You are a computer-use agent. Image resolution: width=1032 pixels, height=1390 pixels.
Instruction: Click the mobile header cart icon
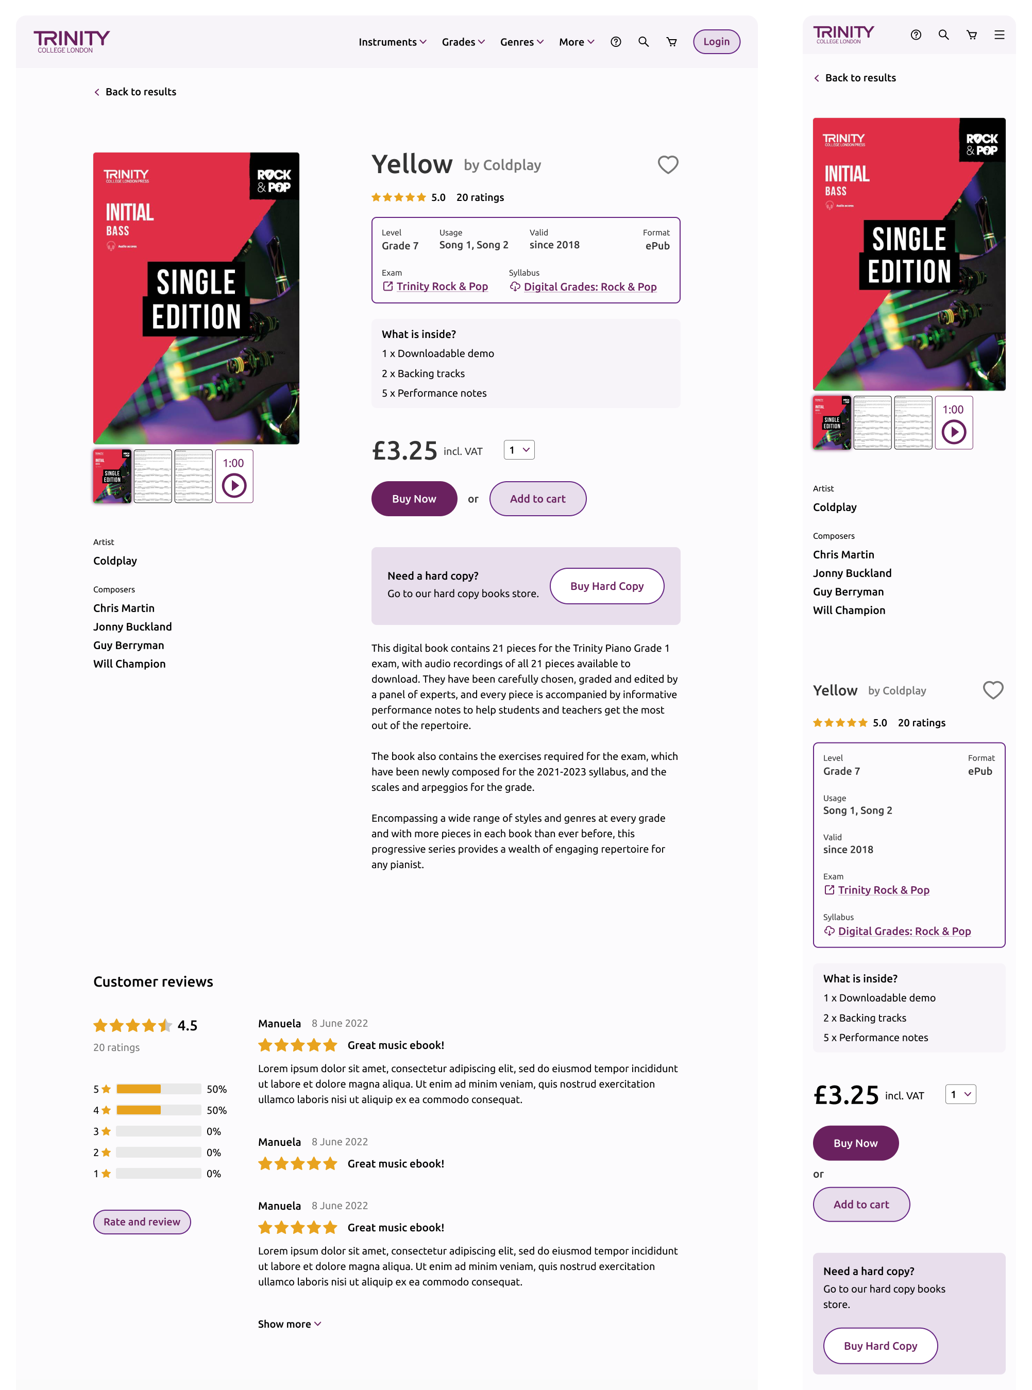point(971,35)
